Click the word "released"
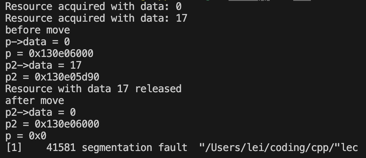The width and height of the screenshot is (366, 158). click(158, 89)
